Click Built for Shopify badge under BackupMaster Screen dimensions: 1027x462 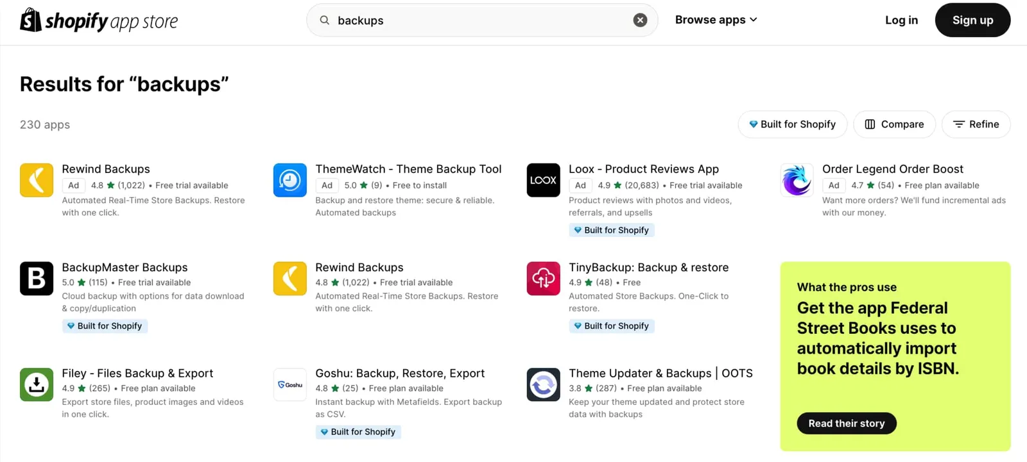[105, 326]
